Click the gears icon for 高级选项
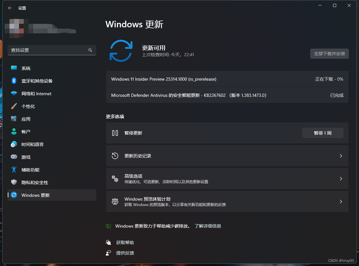 [x=115, y=179]
